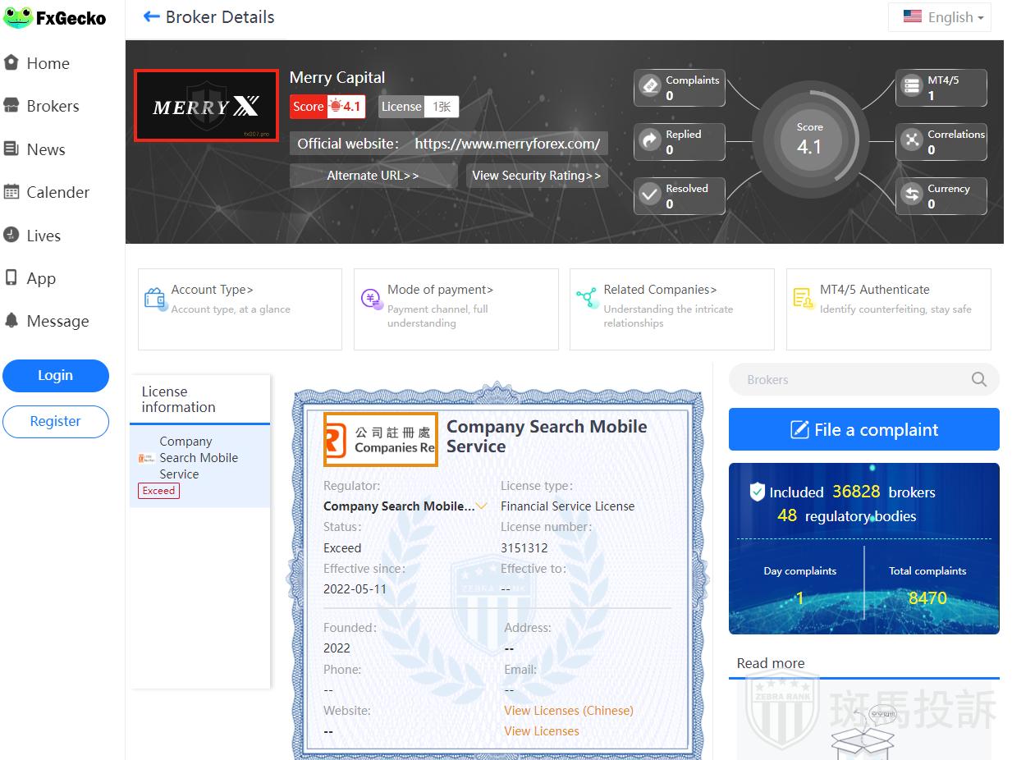This screenshot has height=760, width=1012.
Task: Click File a complaint button
Action: (x=863, y=429)
